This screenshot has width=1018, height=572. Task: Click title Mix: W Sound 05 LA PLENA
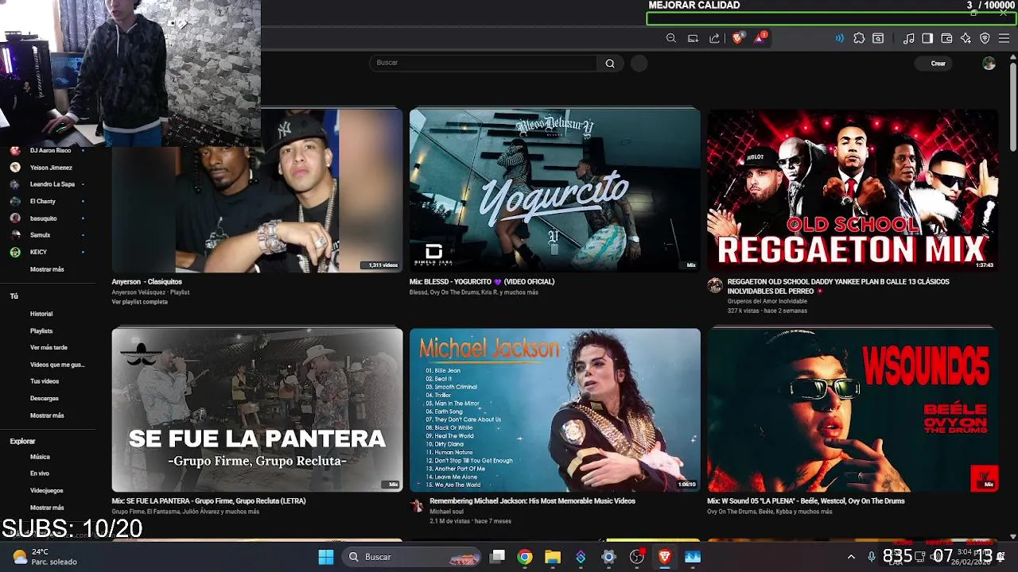point(806,501)
